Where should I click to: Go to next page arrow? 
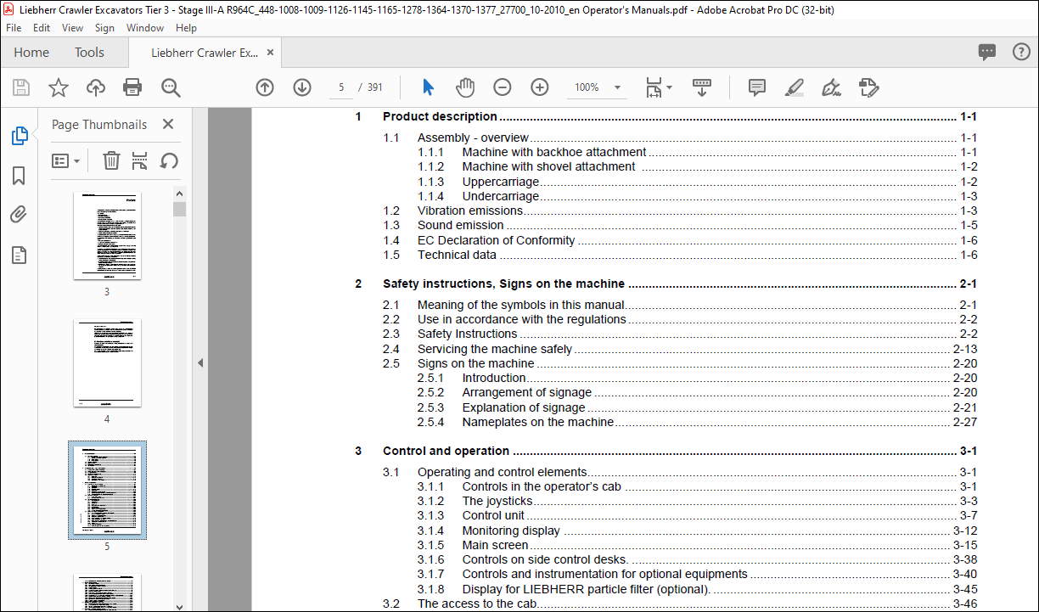point(302,87)
